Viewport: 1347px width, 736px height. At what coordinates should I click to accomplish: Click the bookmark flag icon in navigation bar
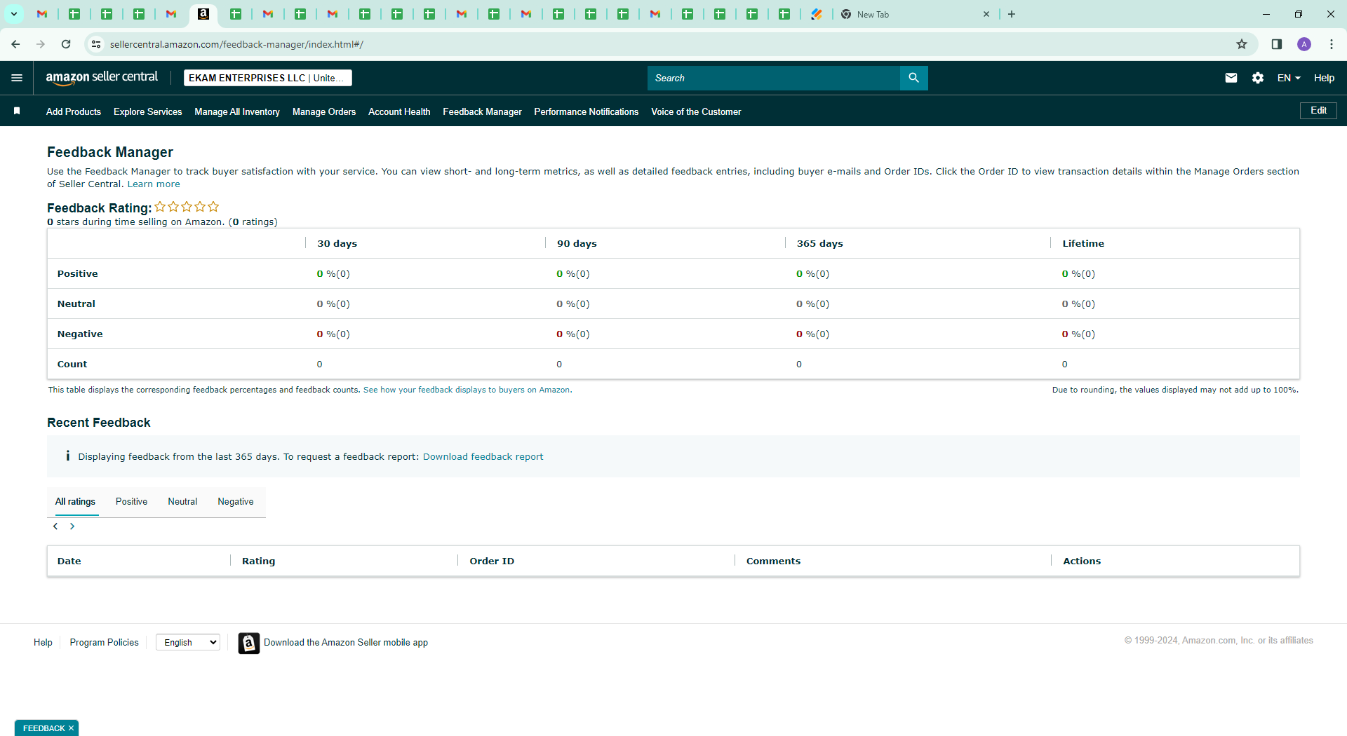coord(17,111)
